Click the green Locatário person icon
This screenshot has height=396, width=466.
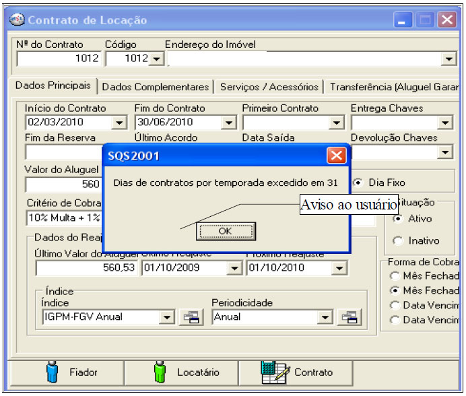160,372
